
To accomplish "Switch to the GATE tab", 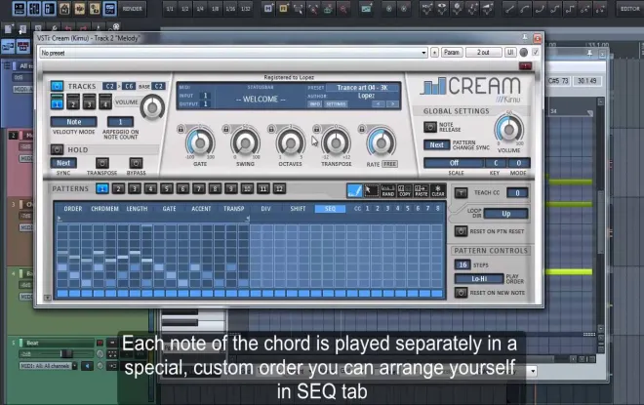I will (169, 209).
